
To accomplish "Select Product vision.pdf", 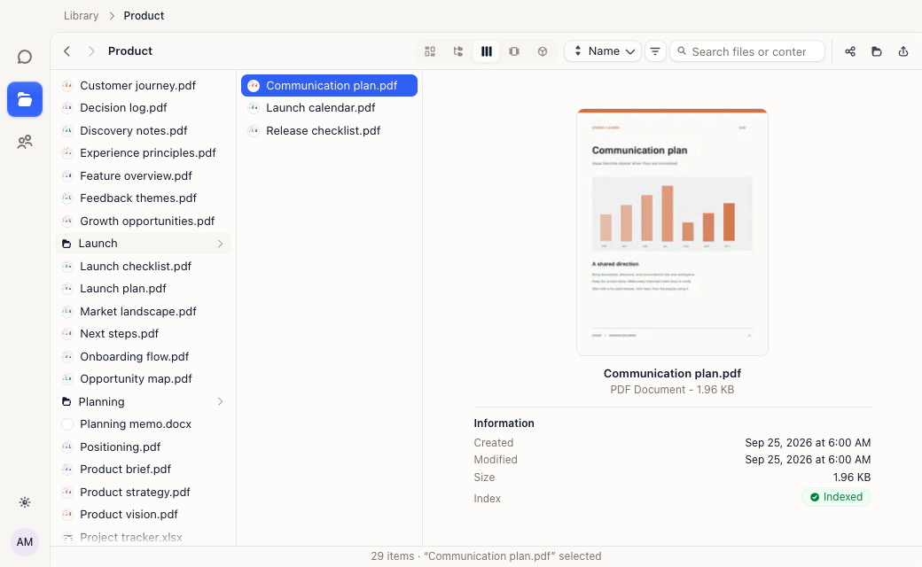I will [x=143, y=515].
